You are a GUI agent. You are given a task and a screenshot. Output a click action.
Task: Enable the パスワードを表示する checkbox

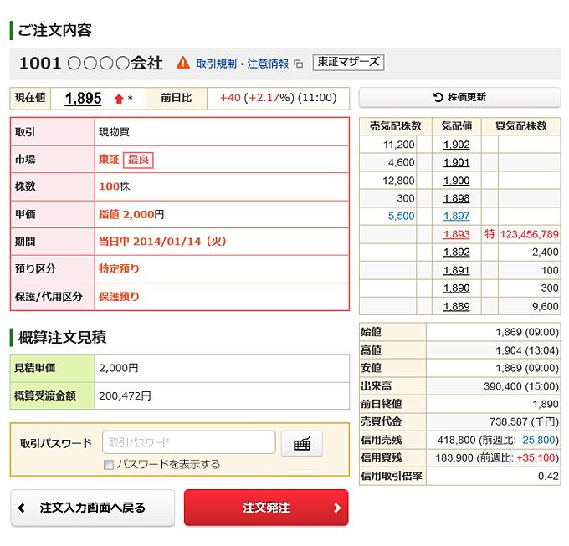coord(109,465)
